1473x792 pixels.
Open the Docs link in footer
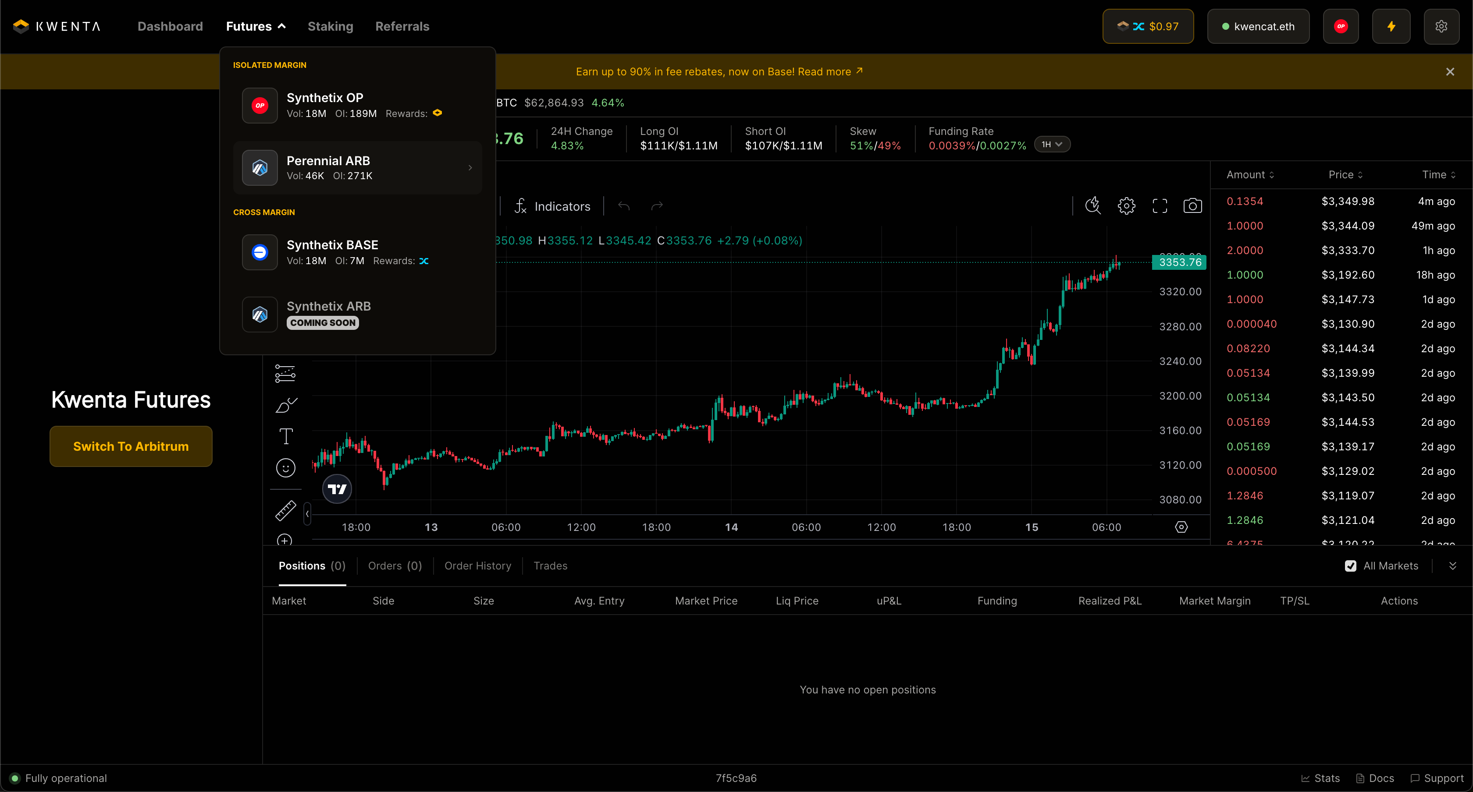1375,778
